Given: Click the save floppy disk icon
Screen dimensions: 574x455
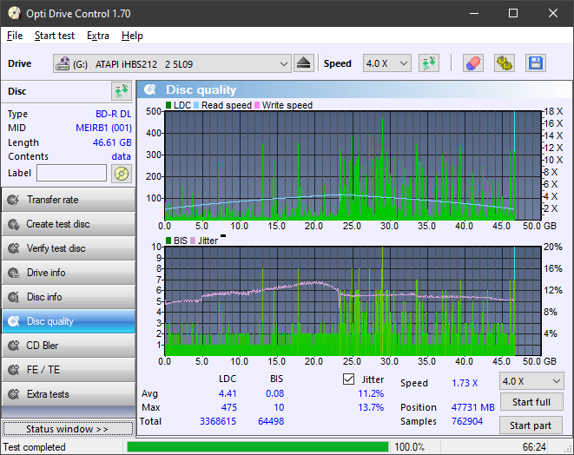Looking at the screenshot, I should 535,63.
